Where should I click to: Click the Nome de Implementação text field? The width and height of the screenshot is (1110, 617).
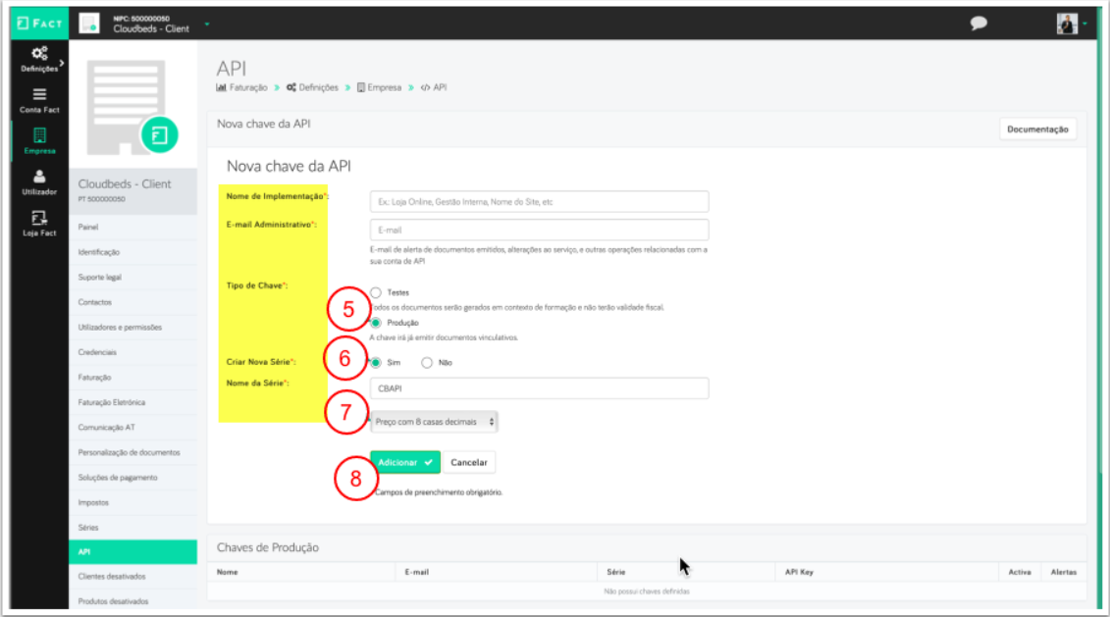[539, 201]
